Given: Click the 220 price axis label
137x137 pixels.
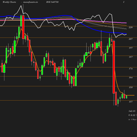Looking at the screenshot, I should [x=131, y=27].
